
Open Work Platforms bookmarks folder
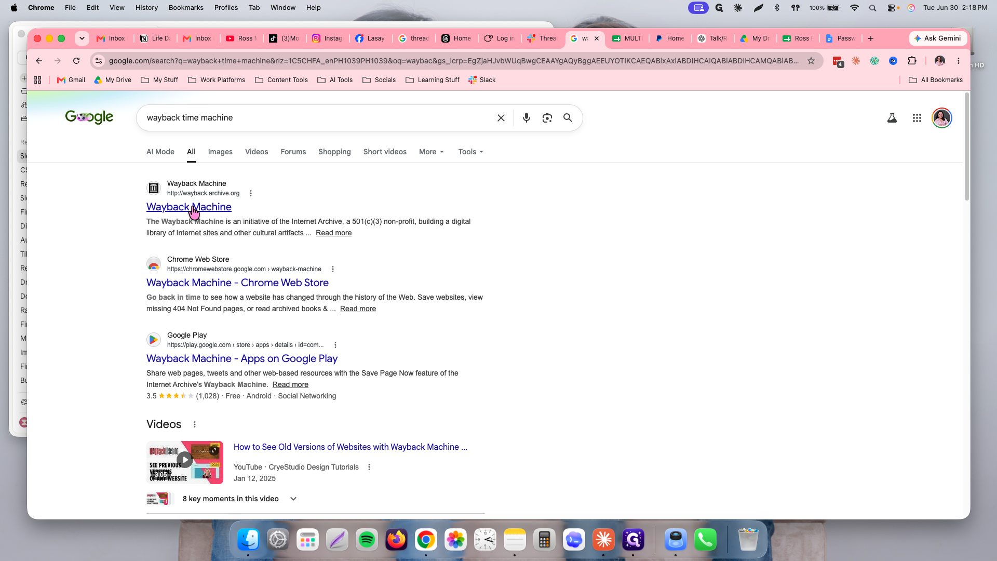click(217, 80)
